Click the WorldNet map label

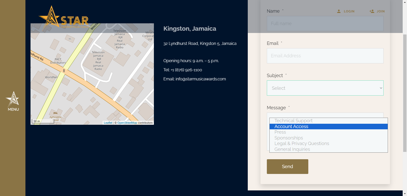[x=51, y=77]
